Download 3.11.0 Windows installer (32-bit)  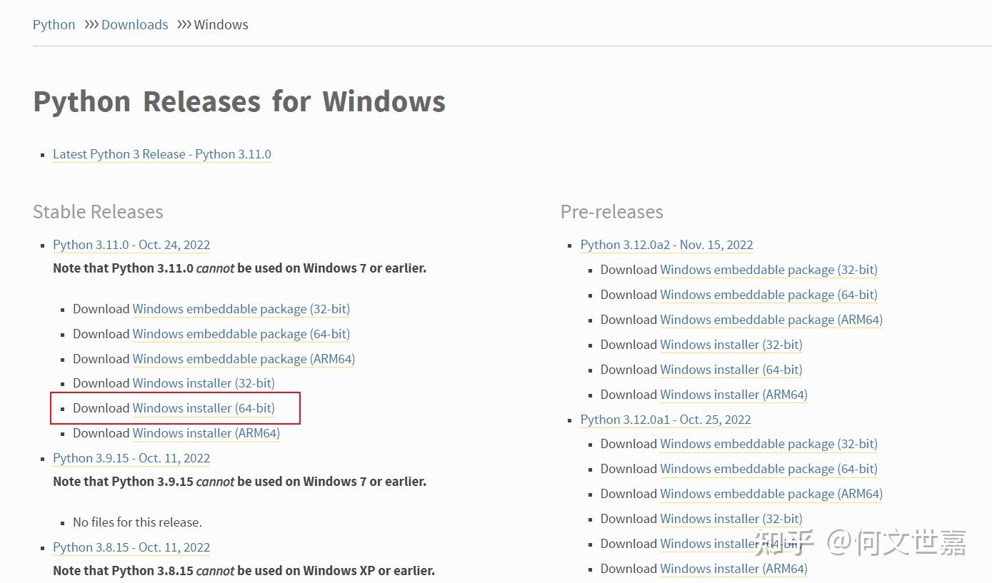(204, 383)
